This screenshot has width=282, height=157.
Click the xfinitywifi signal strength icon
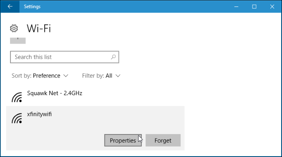point(17,118)
